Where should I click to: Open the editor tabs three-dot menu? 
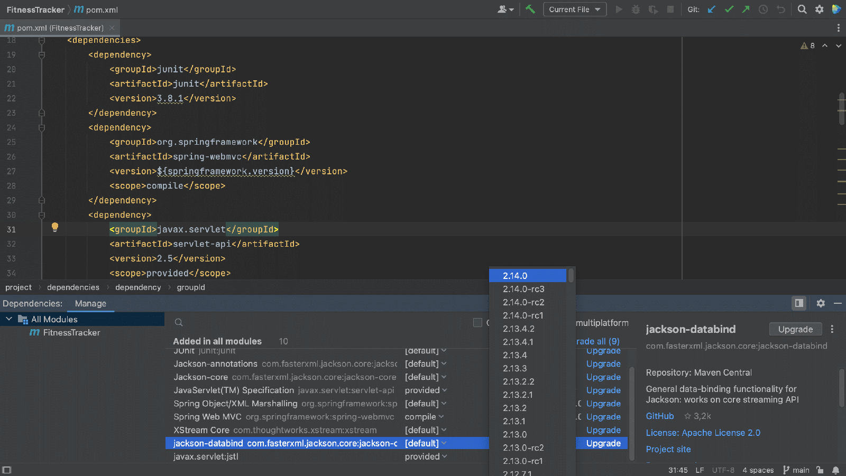(x=838, y=28)
